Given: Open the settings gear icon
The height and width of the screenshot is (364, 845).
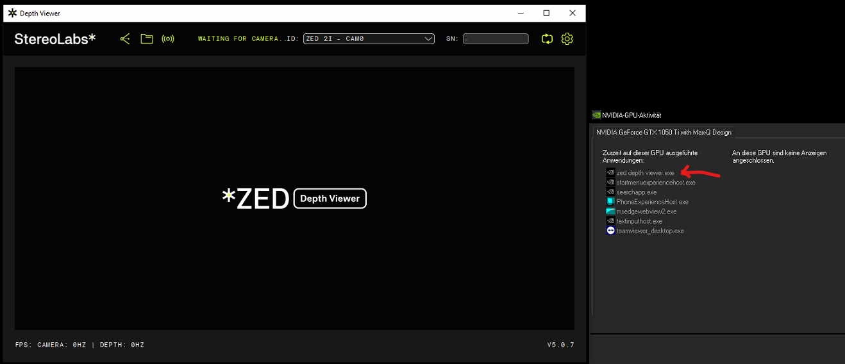Looking at the screenshot, I should tap(567, 39).
